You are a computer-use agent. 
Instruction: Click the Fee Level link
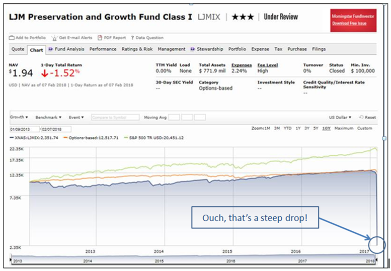click(x=268, y=65)
